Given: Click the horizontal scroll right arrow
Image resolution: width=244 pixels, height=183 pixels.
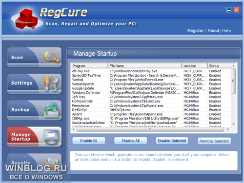Looking at the screenshot, I should click(228, 129).
